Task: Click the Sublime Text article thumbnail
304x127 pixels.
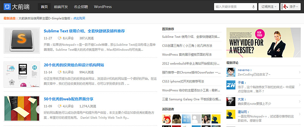Action: (22, 40)
